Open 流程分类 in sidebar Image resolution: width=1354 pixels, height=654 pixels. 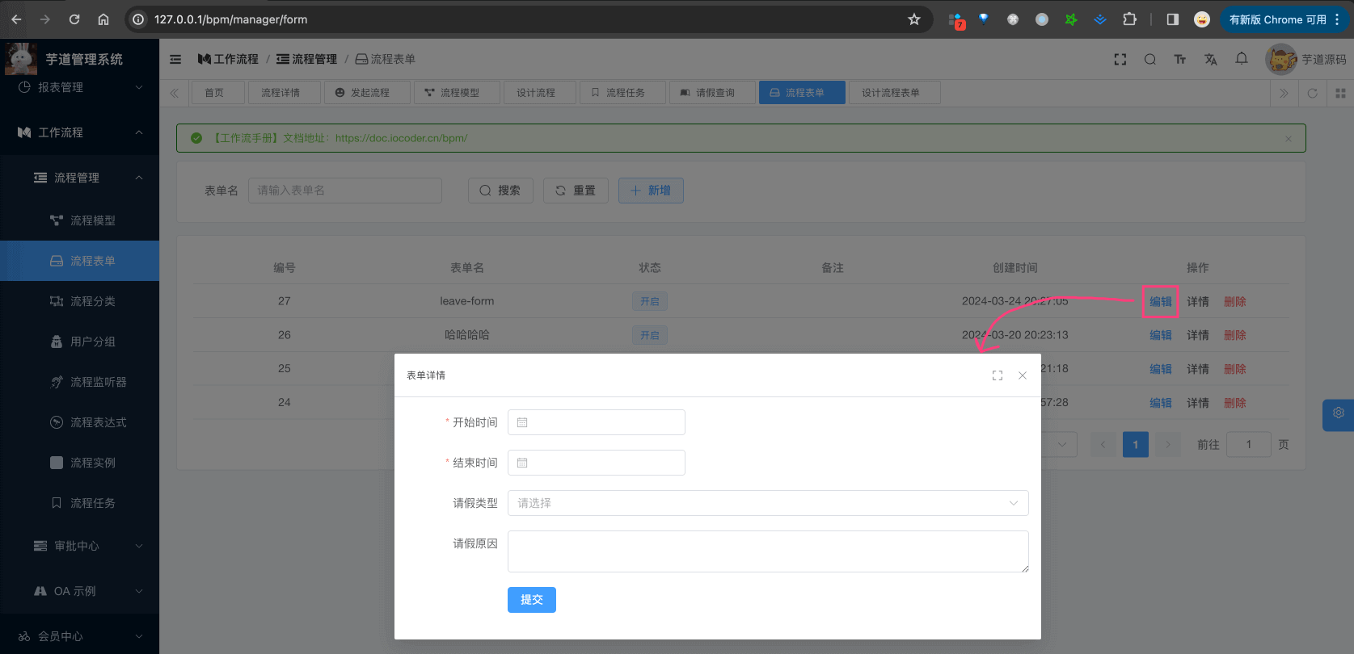click(79, 301)
